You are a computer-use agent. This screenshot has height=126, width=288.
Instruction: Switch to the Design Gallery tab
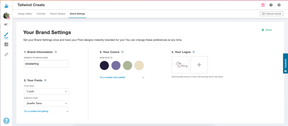[25, 14]
